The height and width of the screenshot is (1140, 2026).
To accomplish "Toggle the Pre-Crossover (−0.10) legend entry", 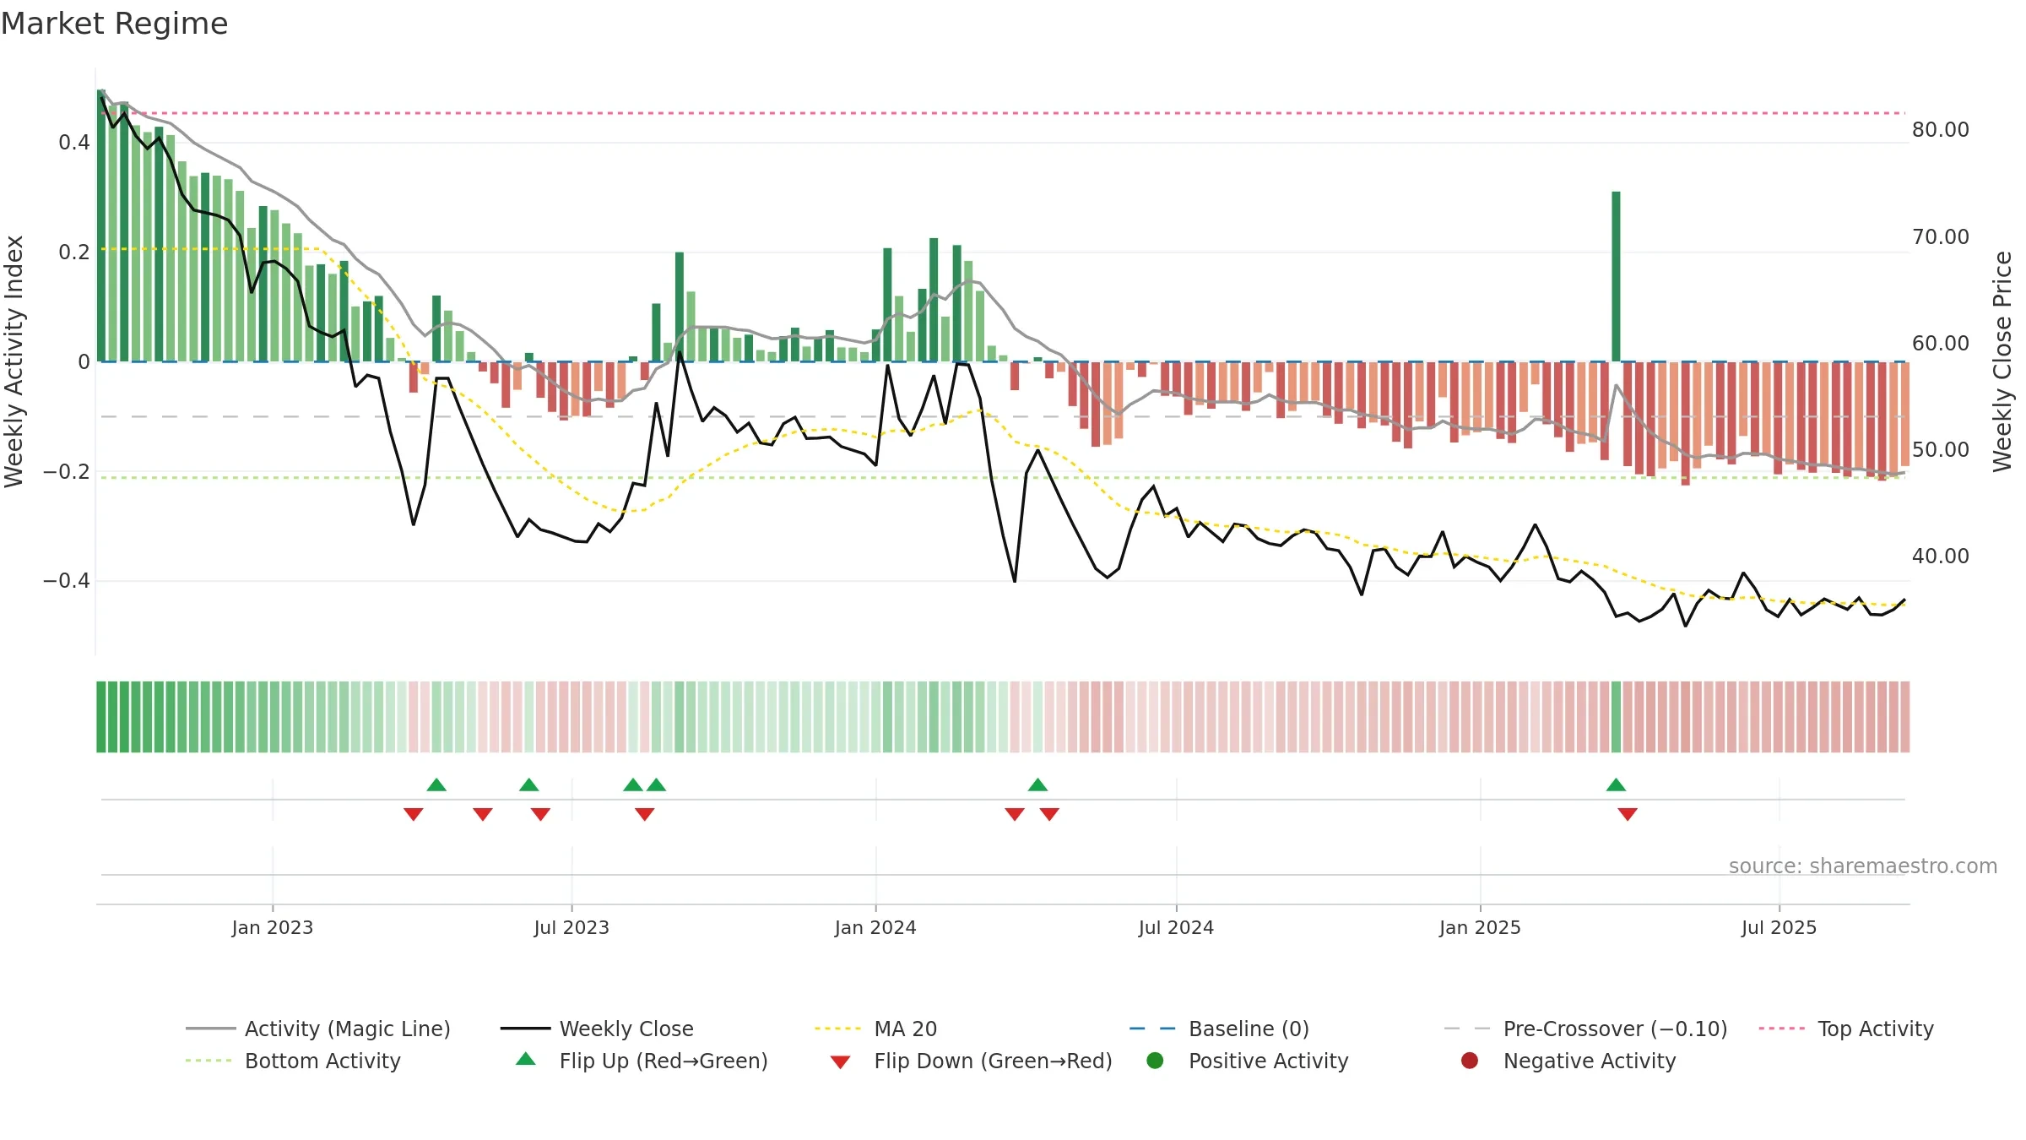I will pyautogui.click(x=1586, y=1029).
